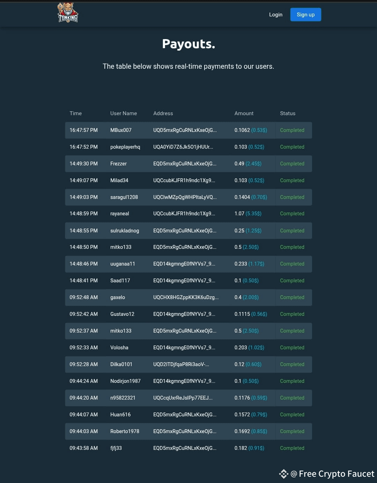The width and height of the screenshot is (377, 483).
Task: Select the Time column header
Action: 75,113
